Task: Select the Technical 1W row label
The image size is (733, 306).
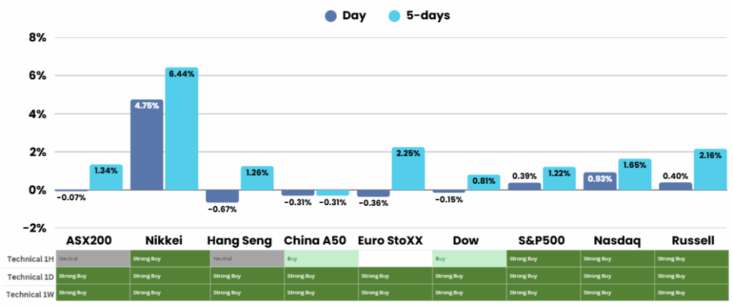Action: pos(29,292)
